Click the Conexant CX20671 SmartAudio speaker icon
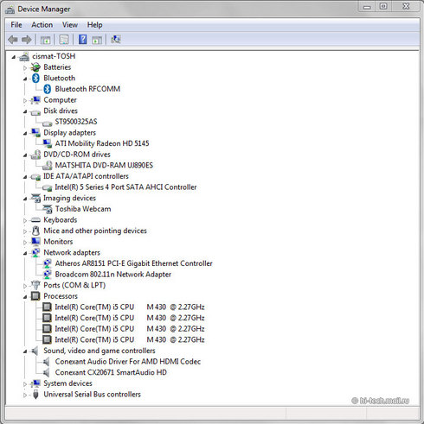The image size is (424, 424). coord(47,372)
